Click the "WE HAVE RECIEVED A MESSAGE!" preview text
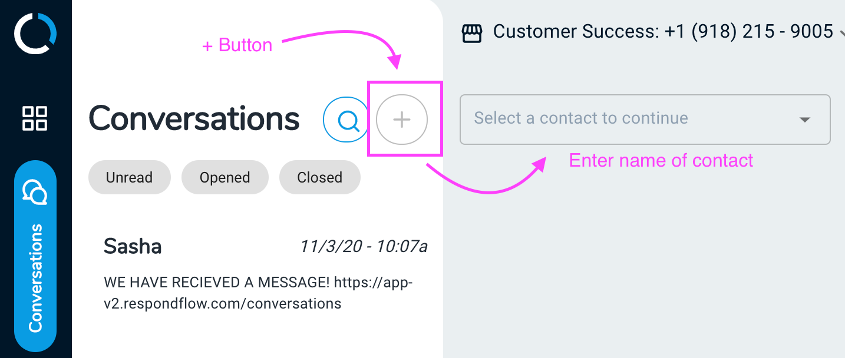Viewport: 845px width, 358px height. pos(216,283)
